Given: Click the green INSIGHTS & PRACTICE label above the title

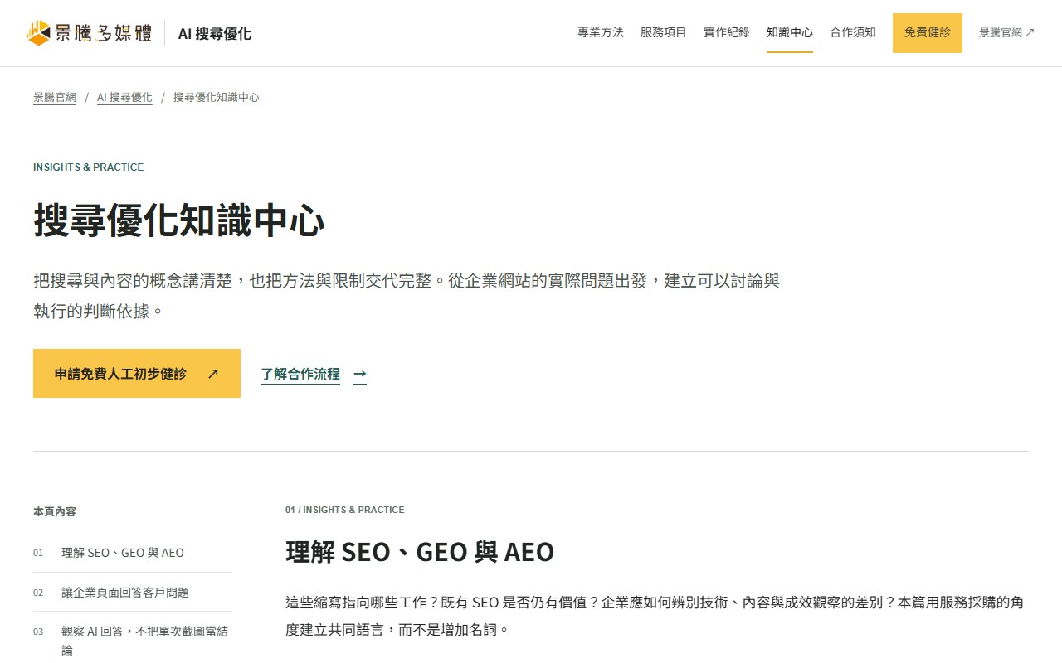Looking at the screenshot, I should (x=89, y=167).
